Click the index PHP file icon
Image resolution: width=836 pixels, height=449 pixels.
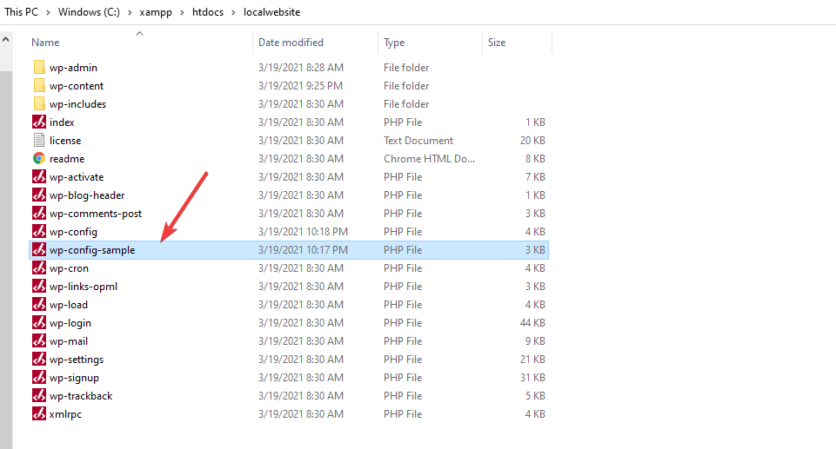coord(39,122)
